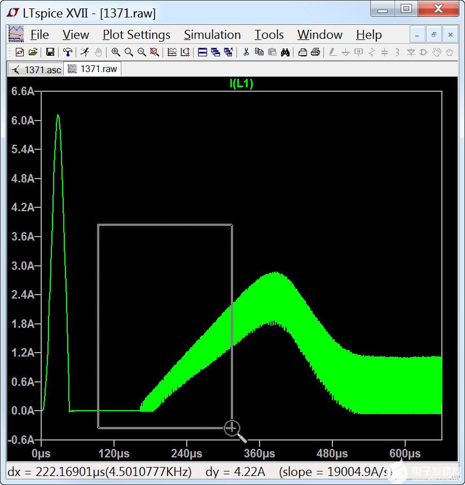The width and height of the screenshot is (465, 485).
Task: Open the Simulation menu
Action: point(212,35)
